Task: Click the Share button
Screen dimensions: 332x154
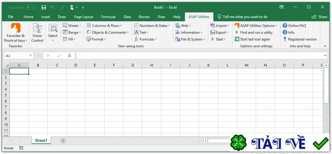Action: (x=320, y=17)
